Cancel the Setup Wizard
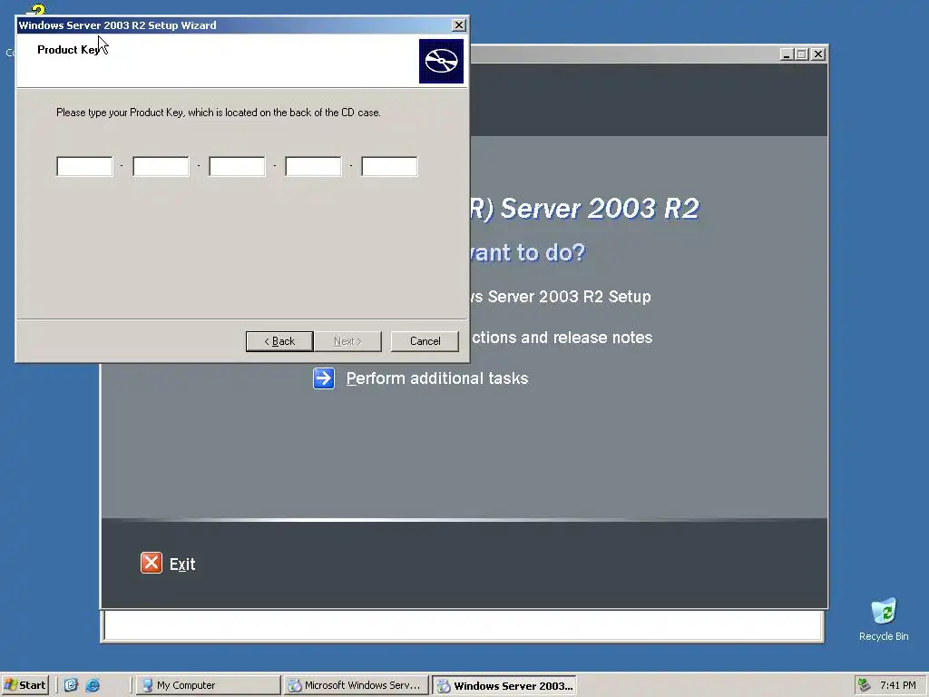This screenshot has height=697, width=929. (425, 341)
